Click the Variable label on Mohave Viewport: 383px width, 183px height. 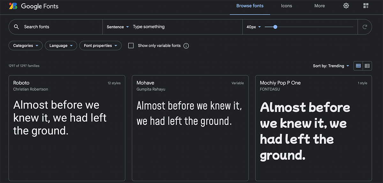tap(237, 83)
